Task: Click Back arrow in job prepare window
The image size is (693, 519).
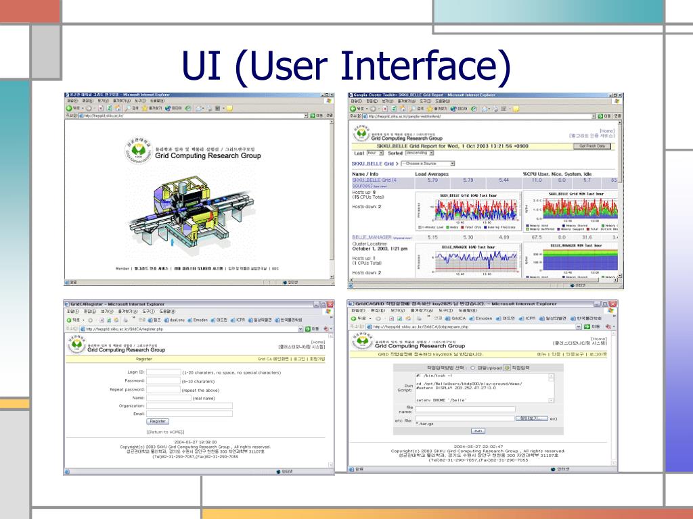Action: click(x=353, y=318)
